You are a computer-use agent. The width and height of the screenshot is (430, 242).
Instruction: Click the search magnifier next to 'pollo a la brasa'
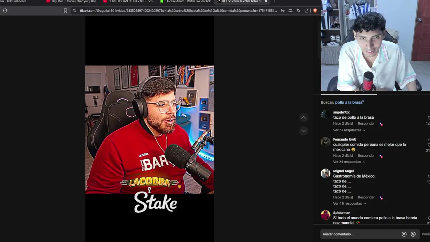(363, 101)
